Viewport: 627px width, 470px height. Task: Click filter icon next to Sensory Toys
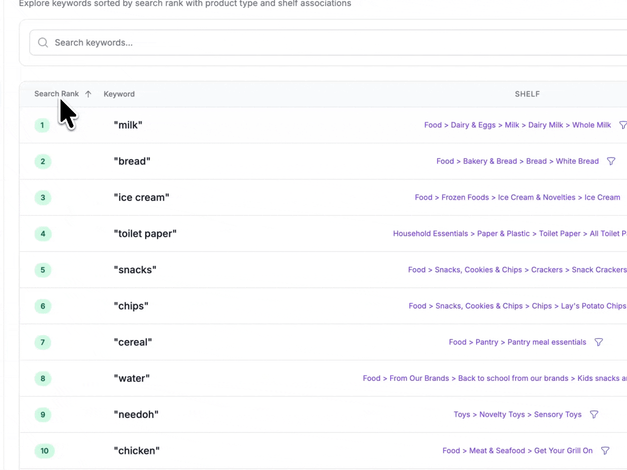(594, 415)
